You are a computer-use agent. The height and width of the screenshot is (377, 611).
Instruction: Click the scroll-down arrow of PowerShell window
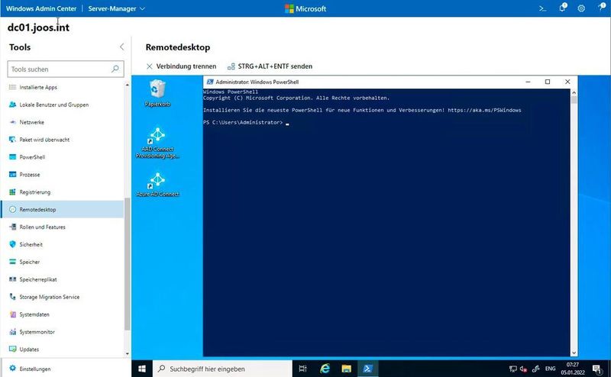click(574, 353)
